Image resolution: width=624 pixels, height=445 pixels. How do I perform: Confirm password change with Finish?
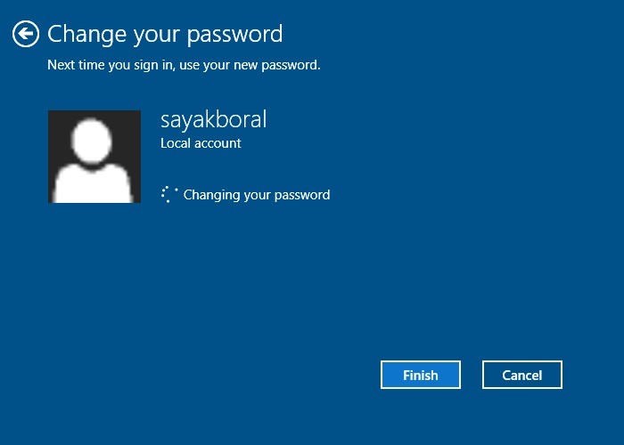(421, 375)
